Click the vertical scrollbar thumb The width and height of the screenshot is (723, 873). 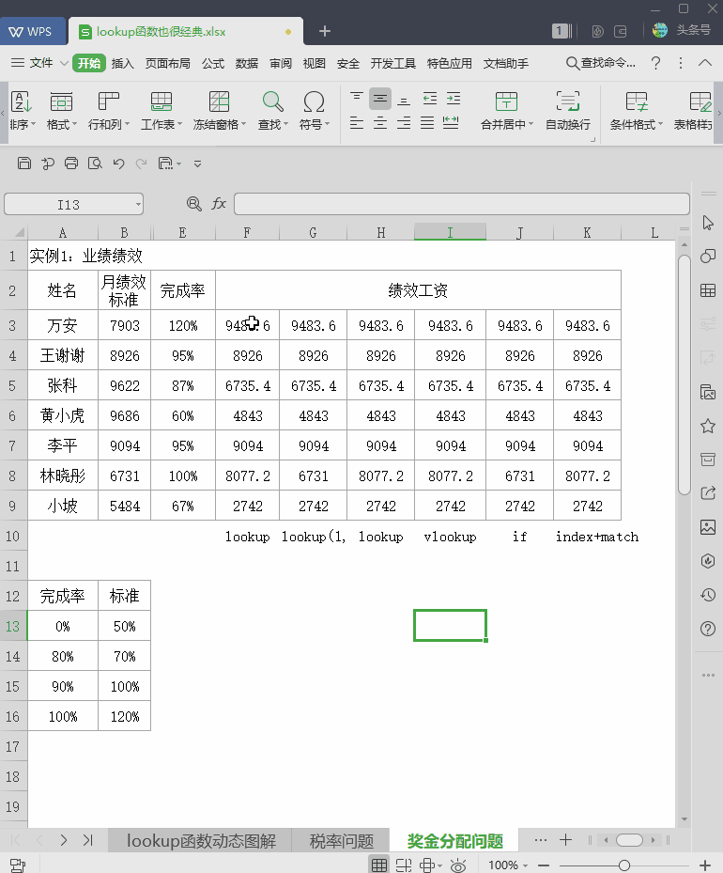click(x=685, y=374)
